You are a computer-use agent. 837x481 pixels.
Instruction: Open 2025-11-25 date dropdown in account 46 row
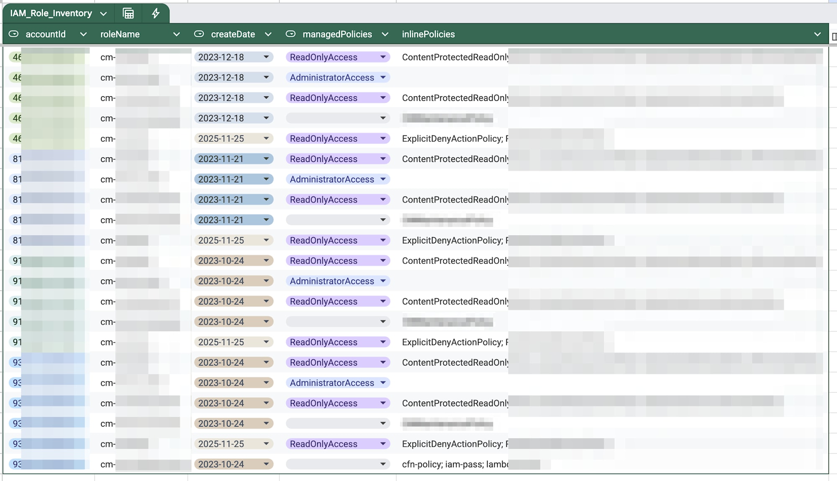pos(266,138)
